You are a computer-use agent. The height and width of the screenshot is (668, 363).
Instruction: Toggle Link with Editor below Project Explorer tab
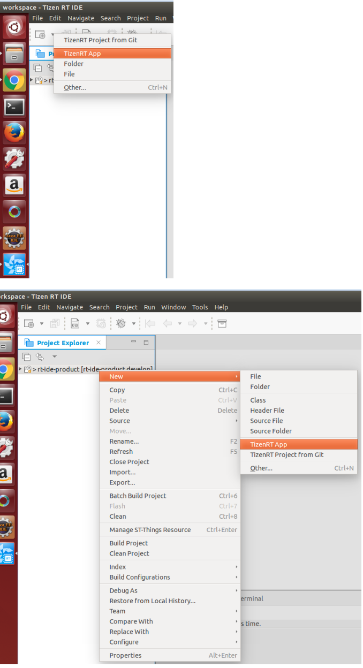(39, 356)
